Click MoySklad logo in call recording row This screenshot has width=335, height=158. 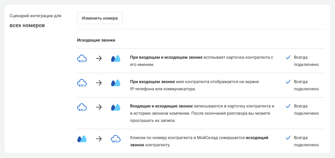pos(116,107)
